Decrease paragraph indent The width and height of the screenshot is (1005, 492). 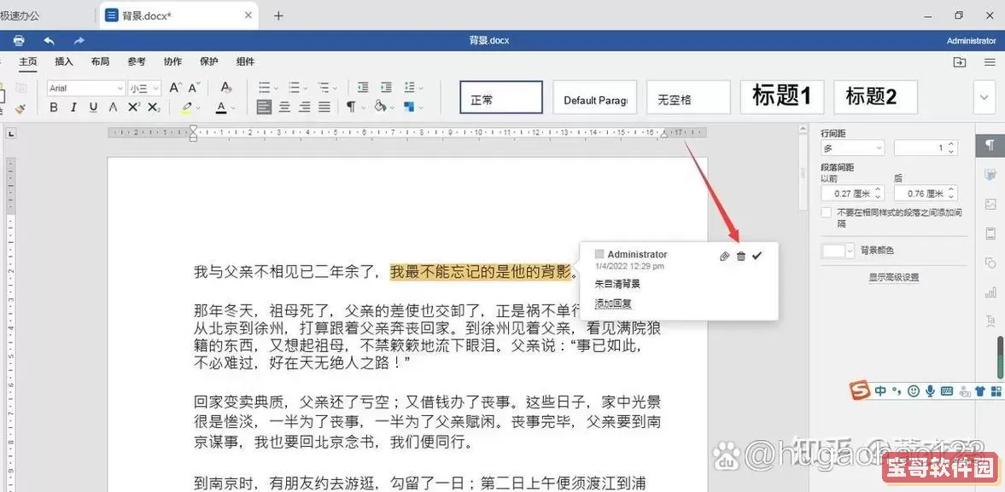click(x=364, y=88)
